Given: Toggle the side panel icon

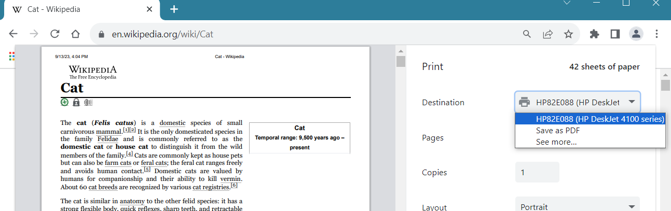Looking at the screenshot, I should (615, 34).
